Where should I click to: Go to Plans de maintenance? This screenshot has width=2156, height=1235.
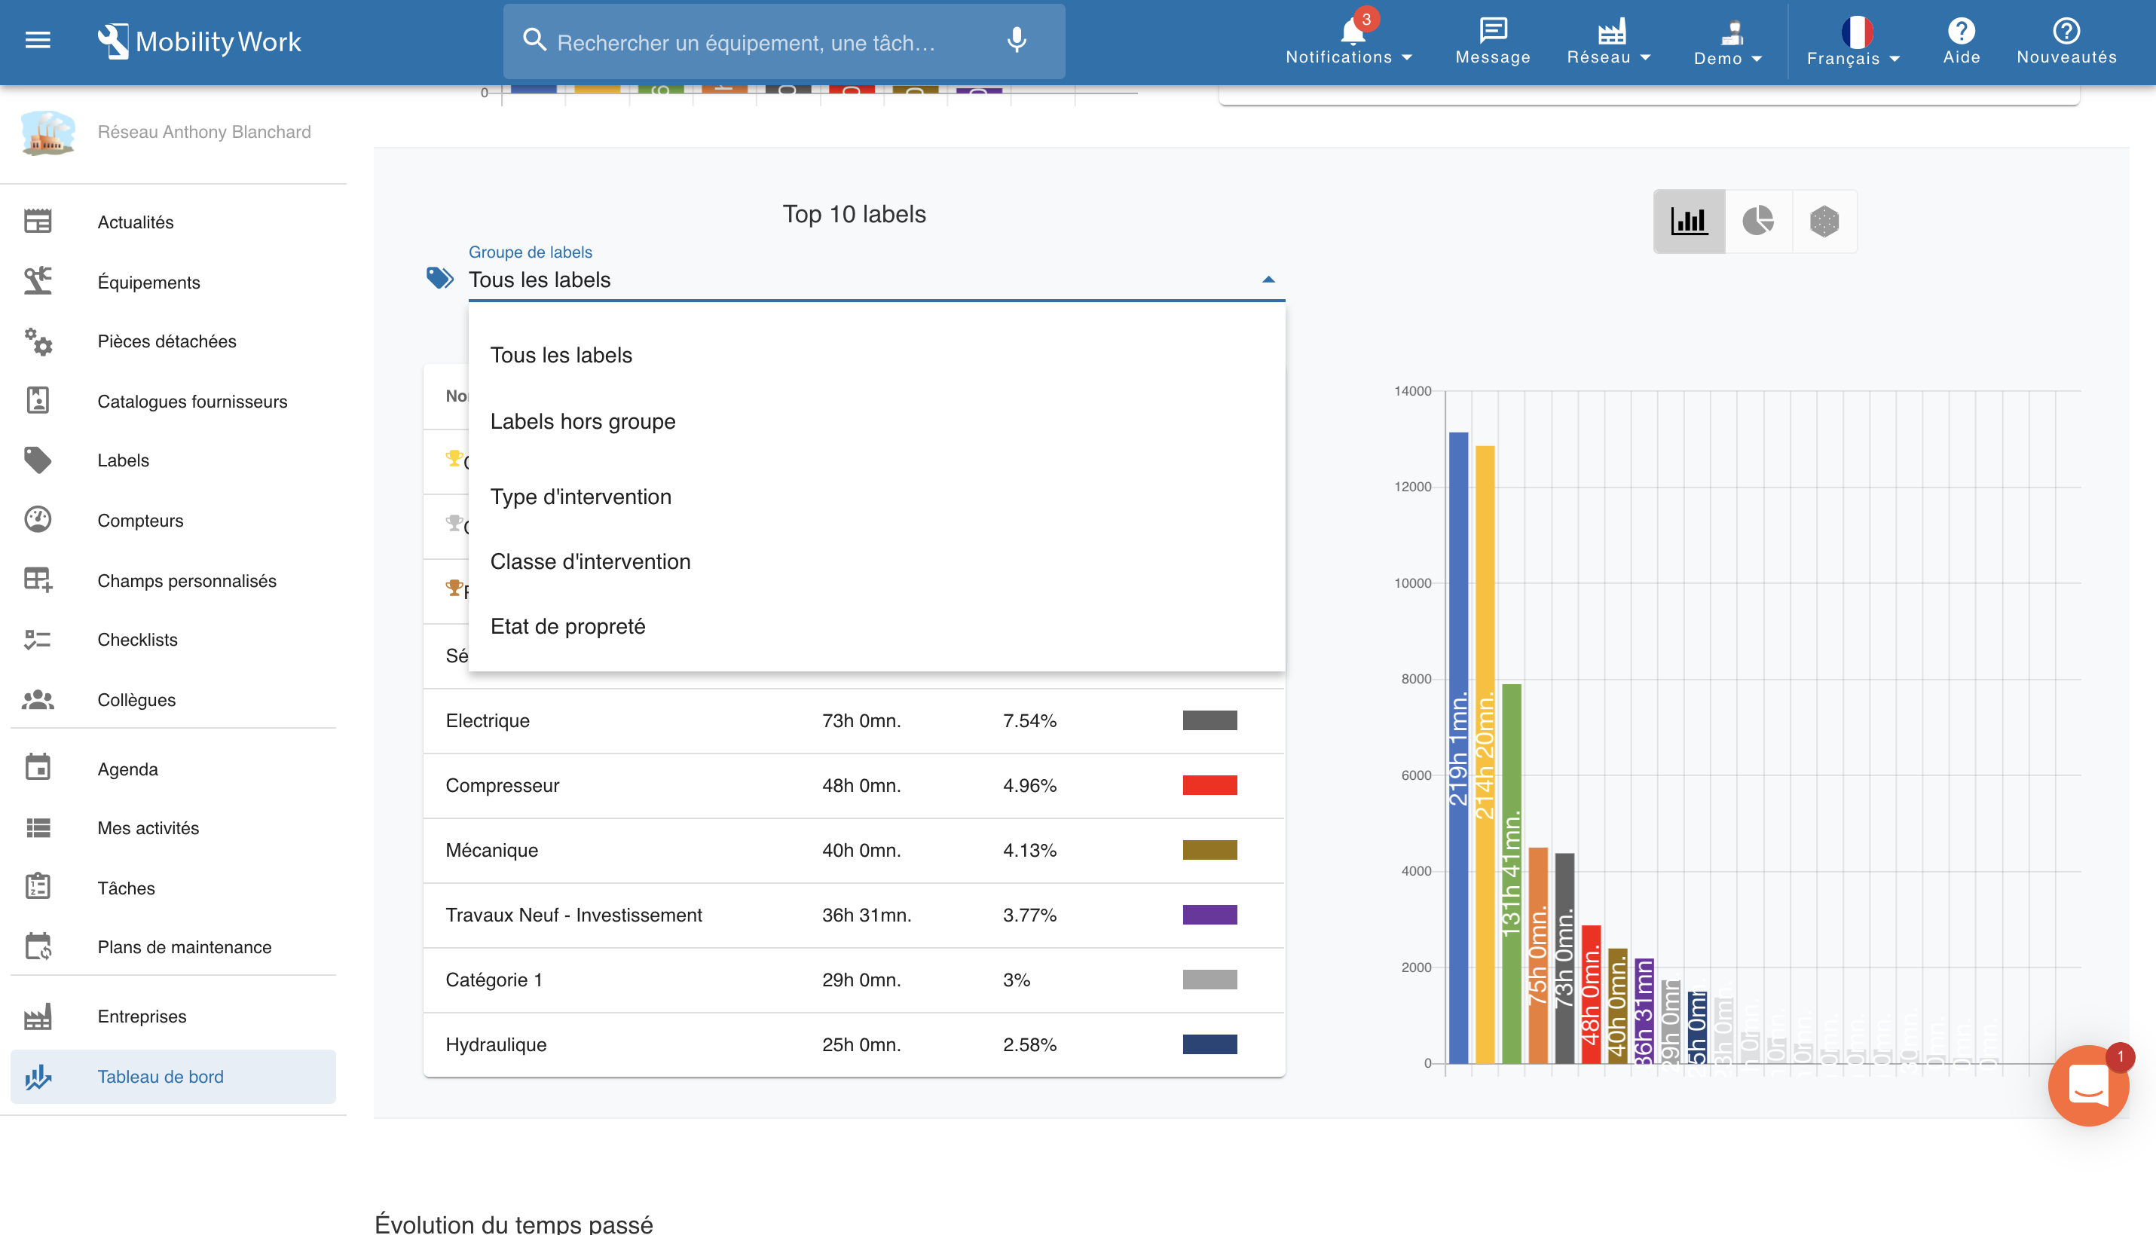184,946
